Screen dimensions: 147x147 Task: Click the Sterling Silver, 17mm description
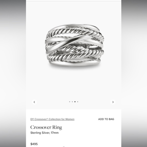[x=44, y=133]
